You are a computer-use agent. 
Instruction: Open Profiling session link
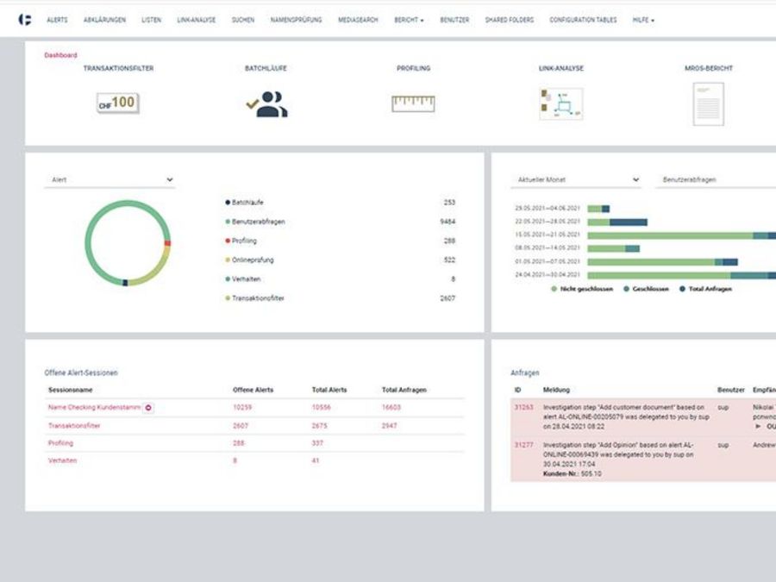point(60,443)
